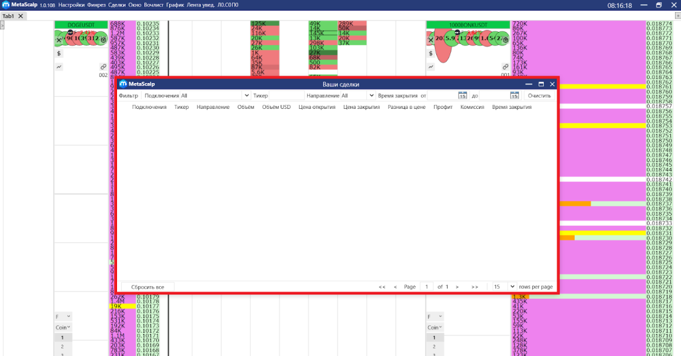Select size preset 2 in 1000BONKUSDT panel
The height and width of the screenshot is (356, 681).
434,347
